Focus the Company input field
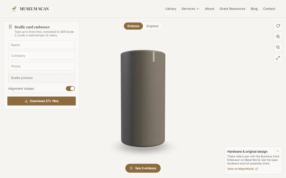The width and height of the screenshot is (286, 178). [x=41, y=55]
